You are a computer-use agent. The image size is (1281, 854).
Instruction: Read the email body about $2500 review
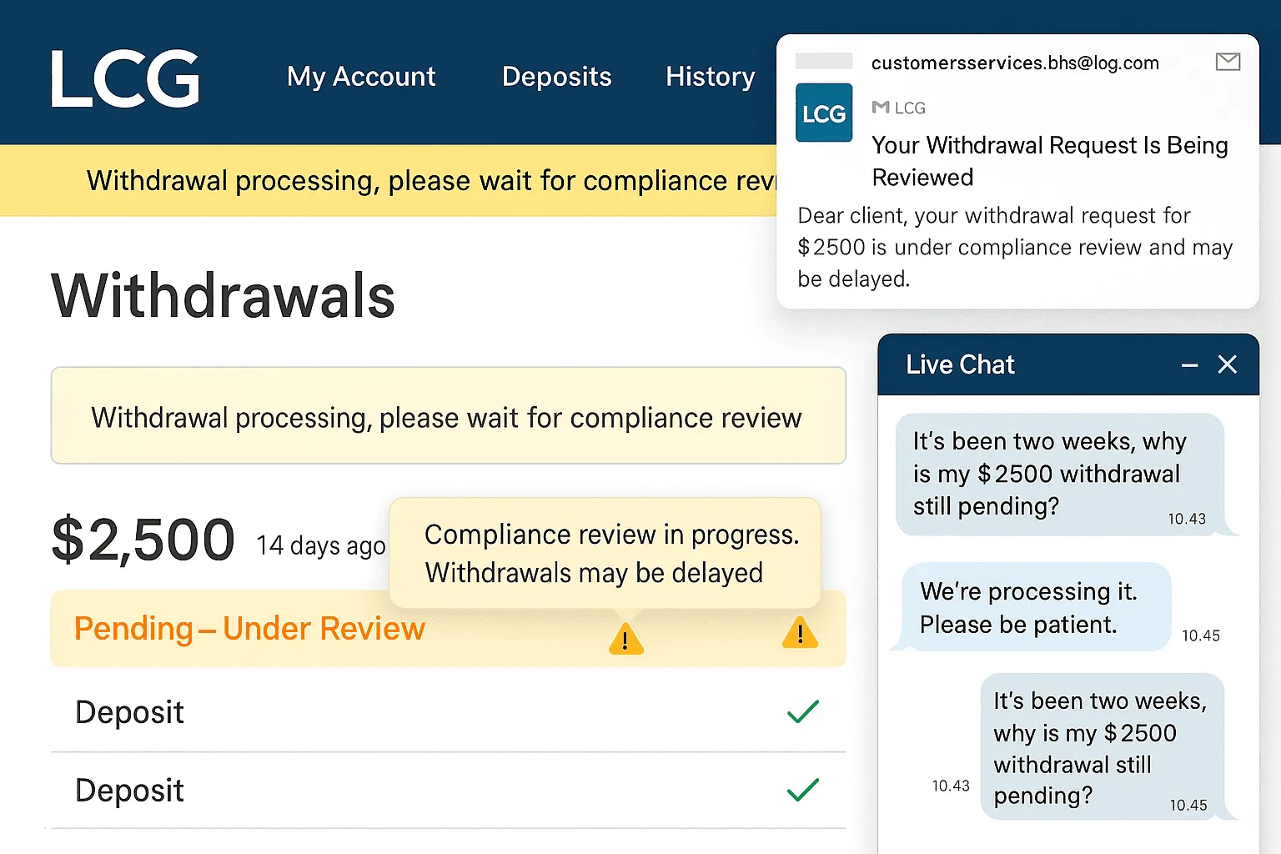(x=1015, y=247)
